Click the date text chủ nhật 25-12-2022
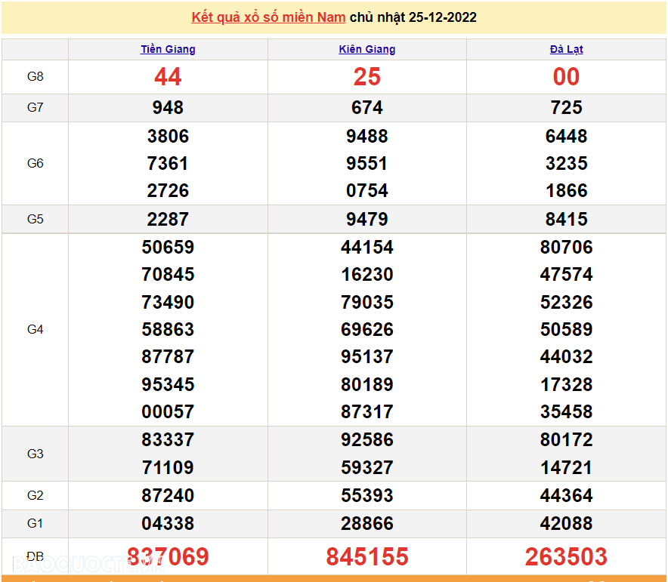668x582 pixels. click(413, 17)
